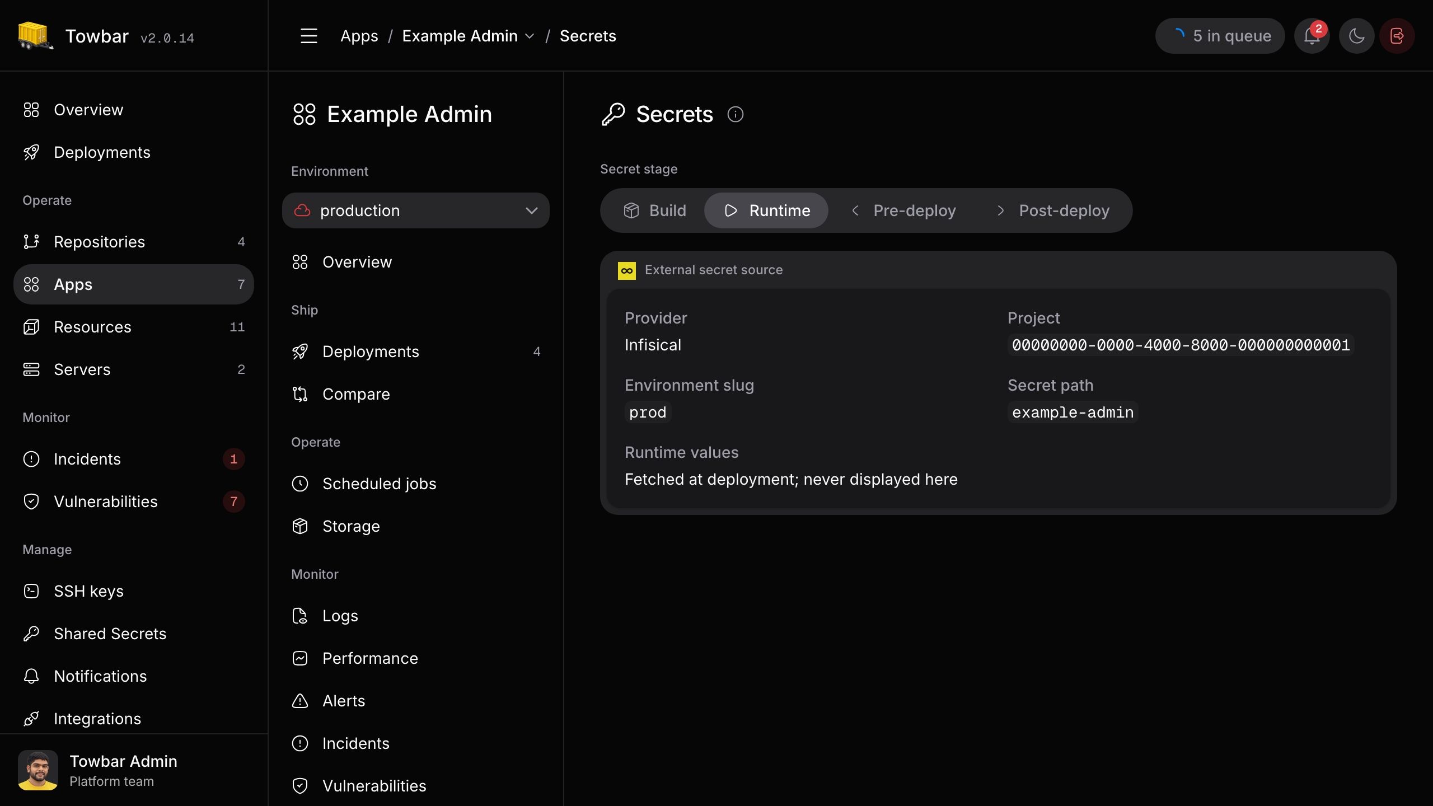Open Overview in the main sidebar

133,110
